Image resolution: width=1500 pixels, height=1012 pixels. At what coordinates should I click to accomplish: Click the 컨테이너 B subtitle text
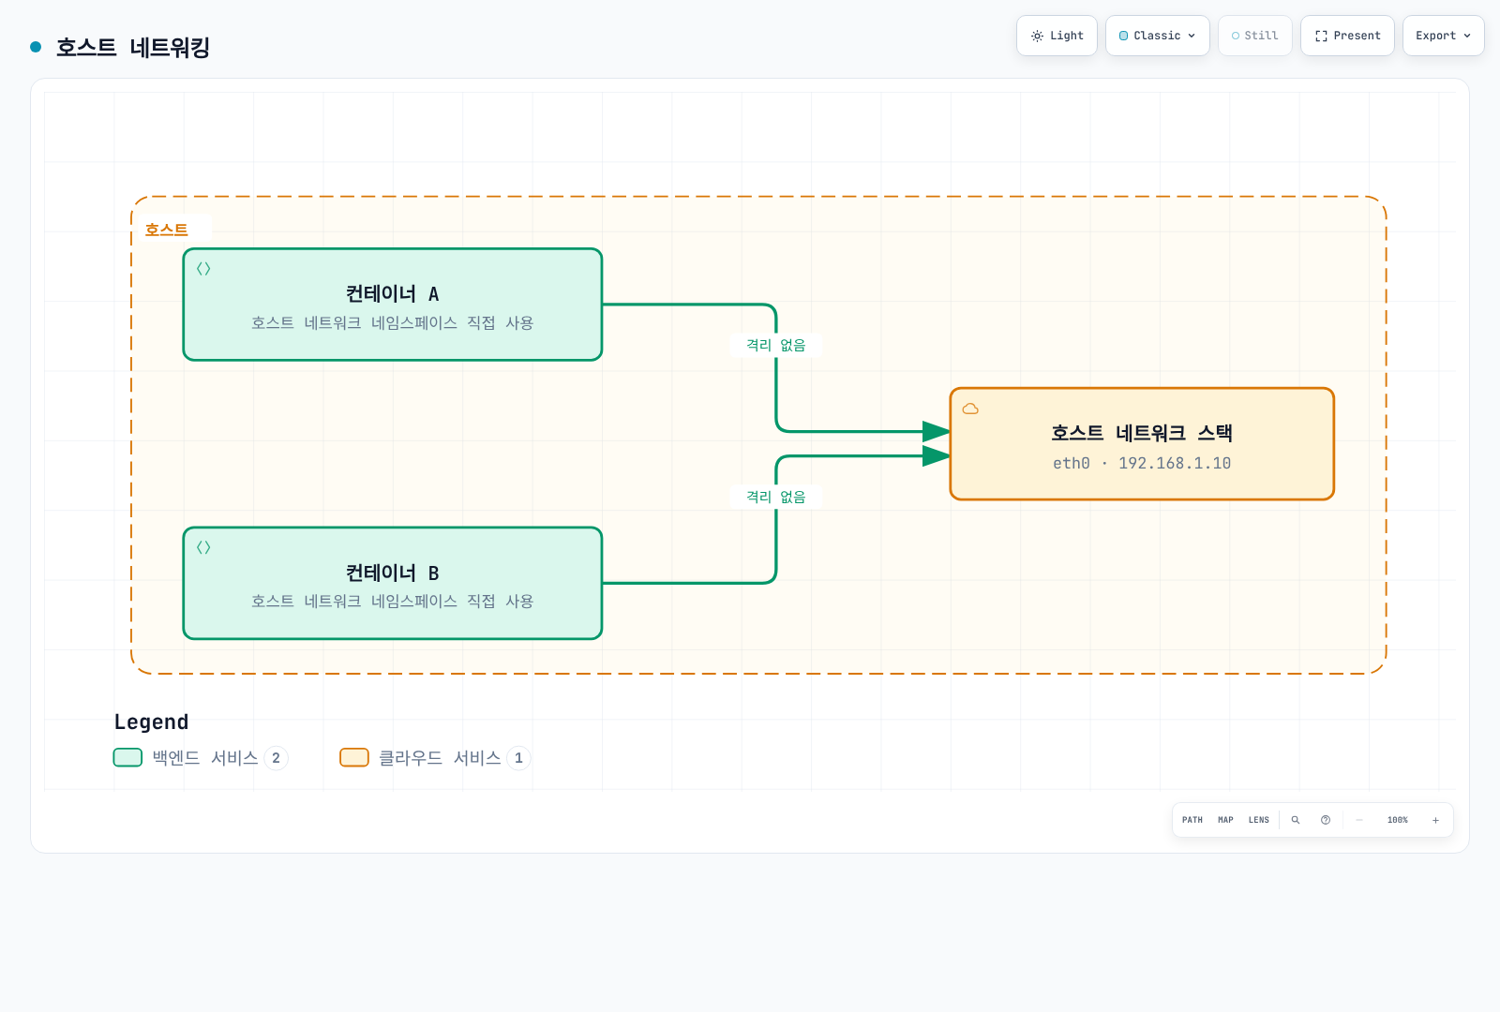[393, 601]
